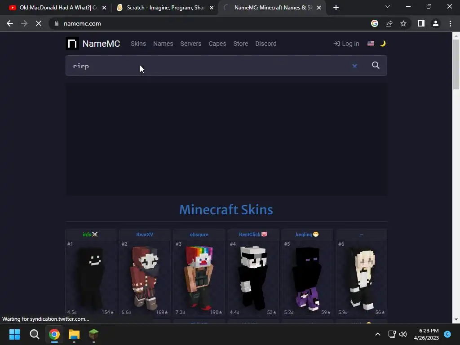Click the site lock icon
The height and width of the screenshot is (345, 460).
point(57,23)
